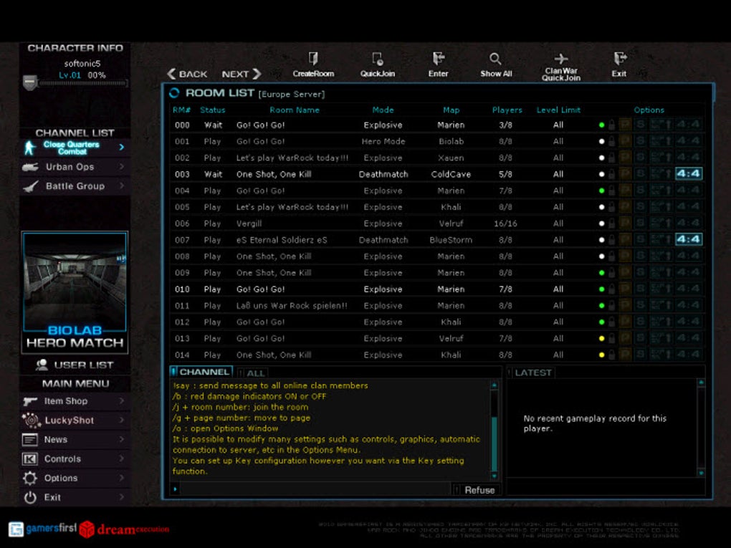Click the gamersfirst logo
731x548 pixels.
(x=43, y=529)
